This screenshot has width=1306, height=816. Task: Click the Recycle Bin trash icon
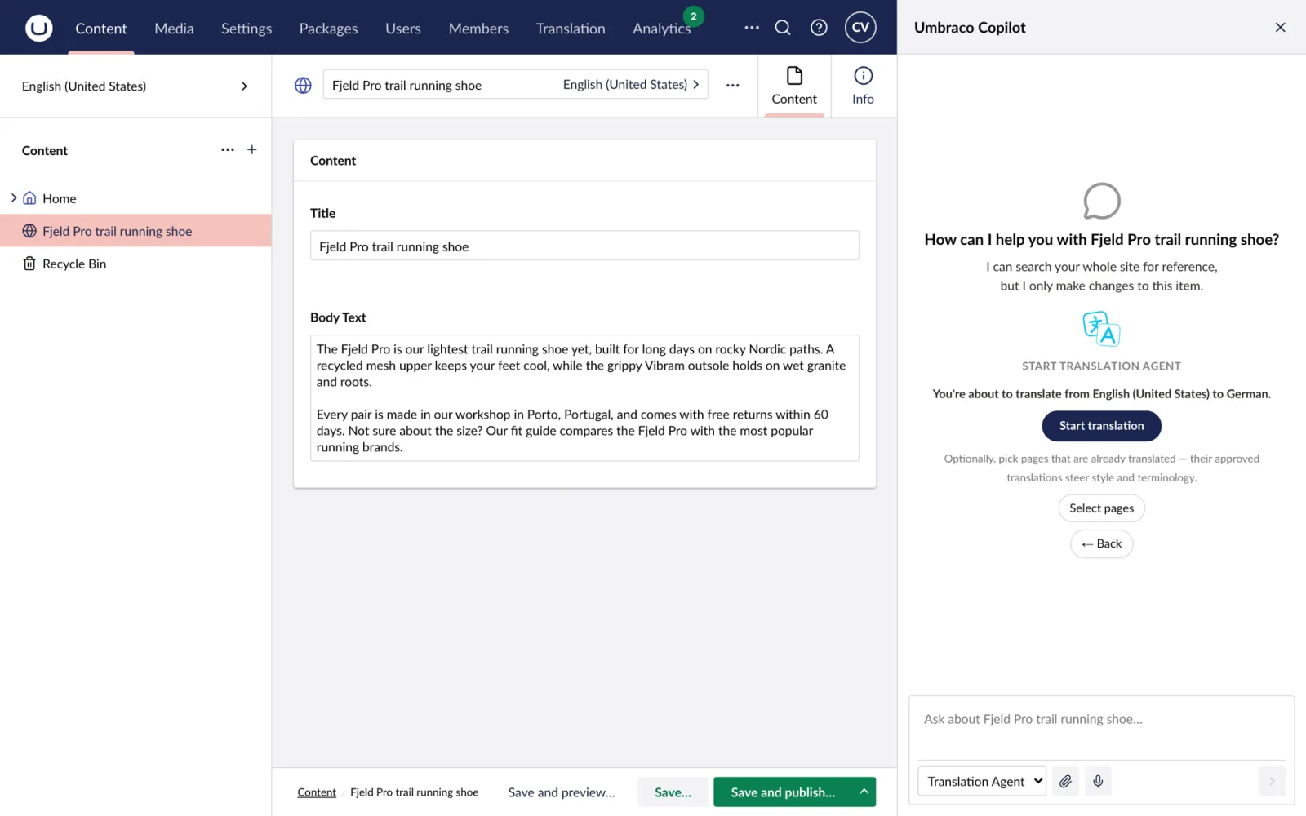pos(29,264)
